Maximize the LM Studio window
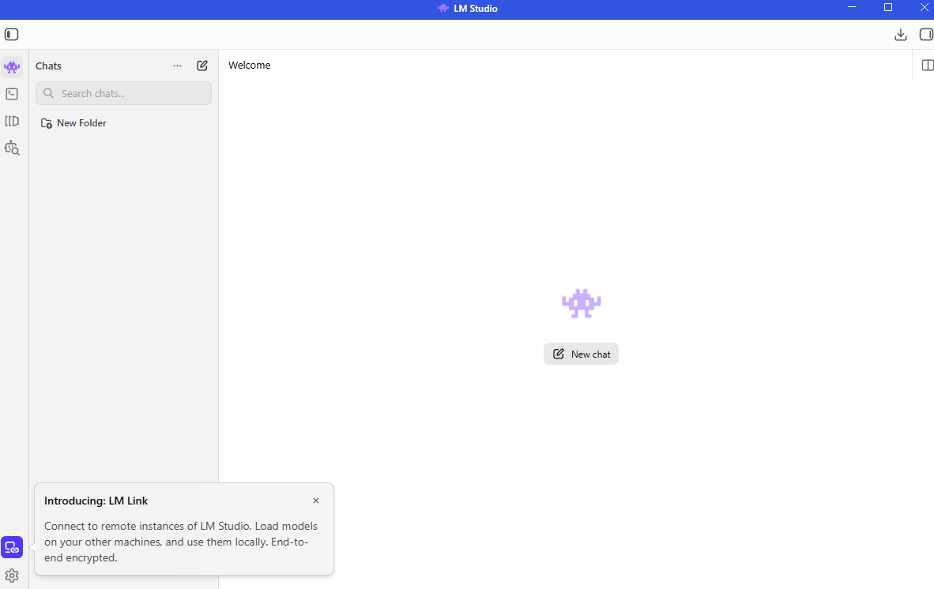This screenshot has height=589, width=934. 888,7
